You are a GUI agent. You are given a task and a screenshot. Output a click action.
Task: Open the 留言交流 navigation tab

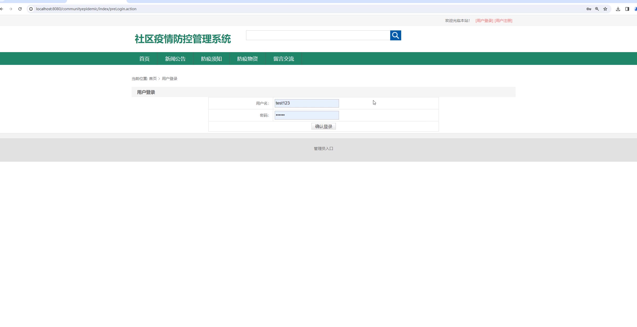click(x=284, y=59)
